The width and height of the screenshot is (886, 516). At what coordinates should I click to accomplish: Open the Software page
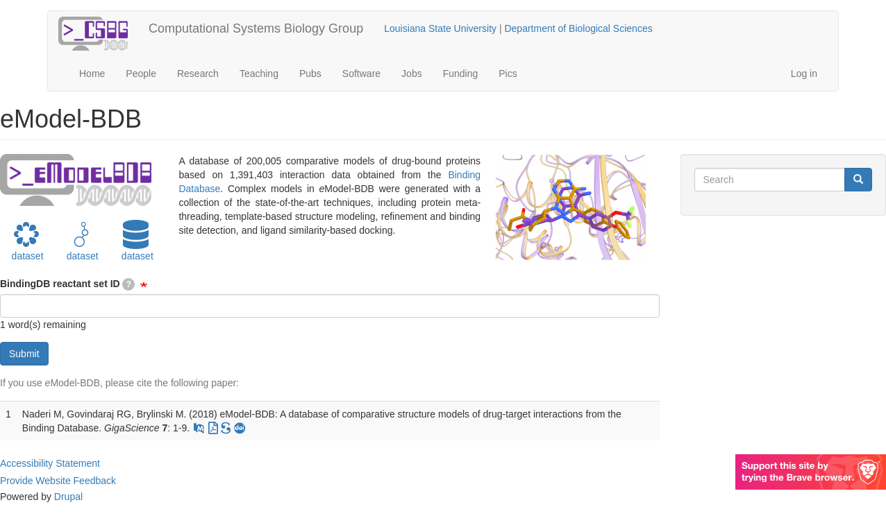click(361, 74)
